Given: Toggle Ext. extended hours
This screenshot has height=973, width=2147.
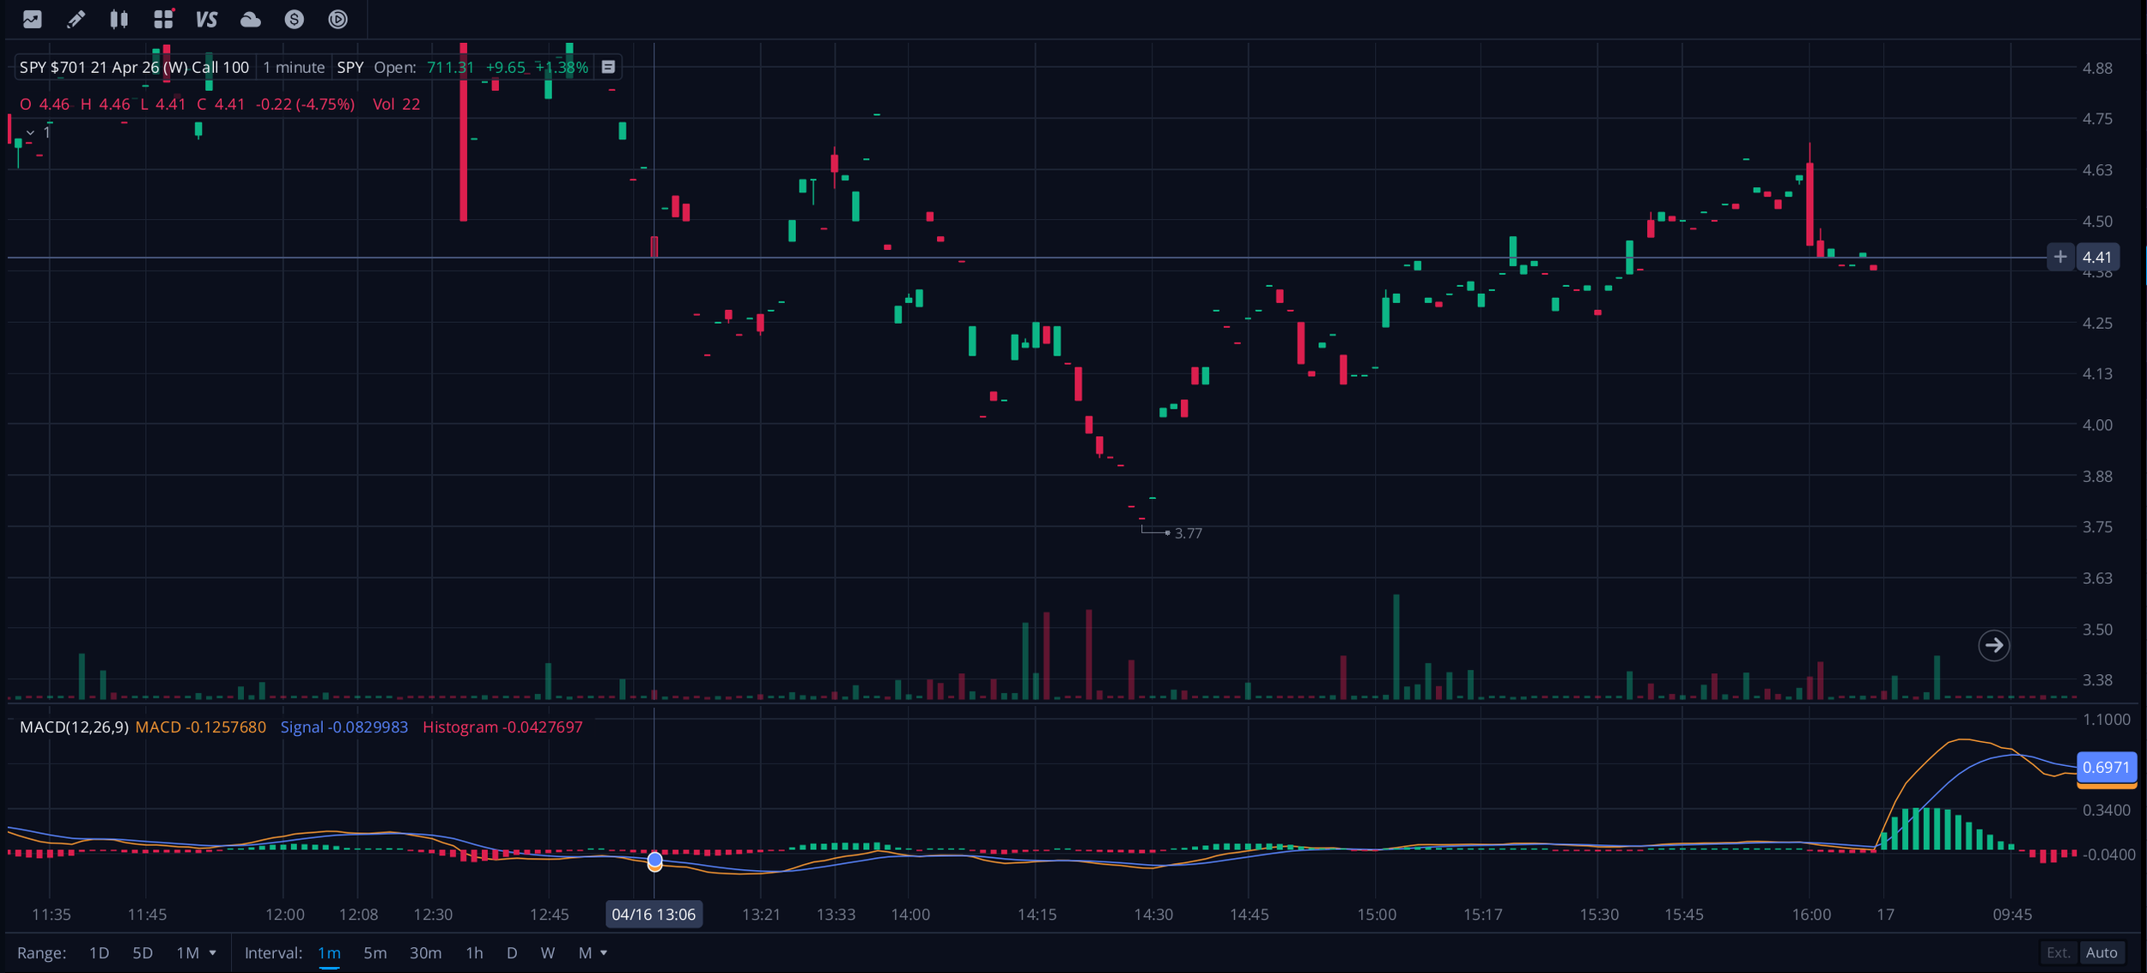Looking at the screenshot, I should 2059,952.
